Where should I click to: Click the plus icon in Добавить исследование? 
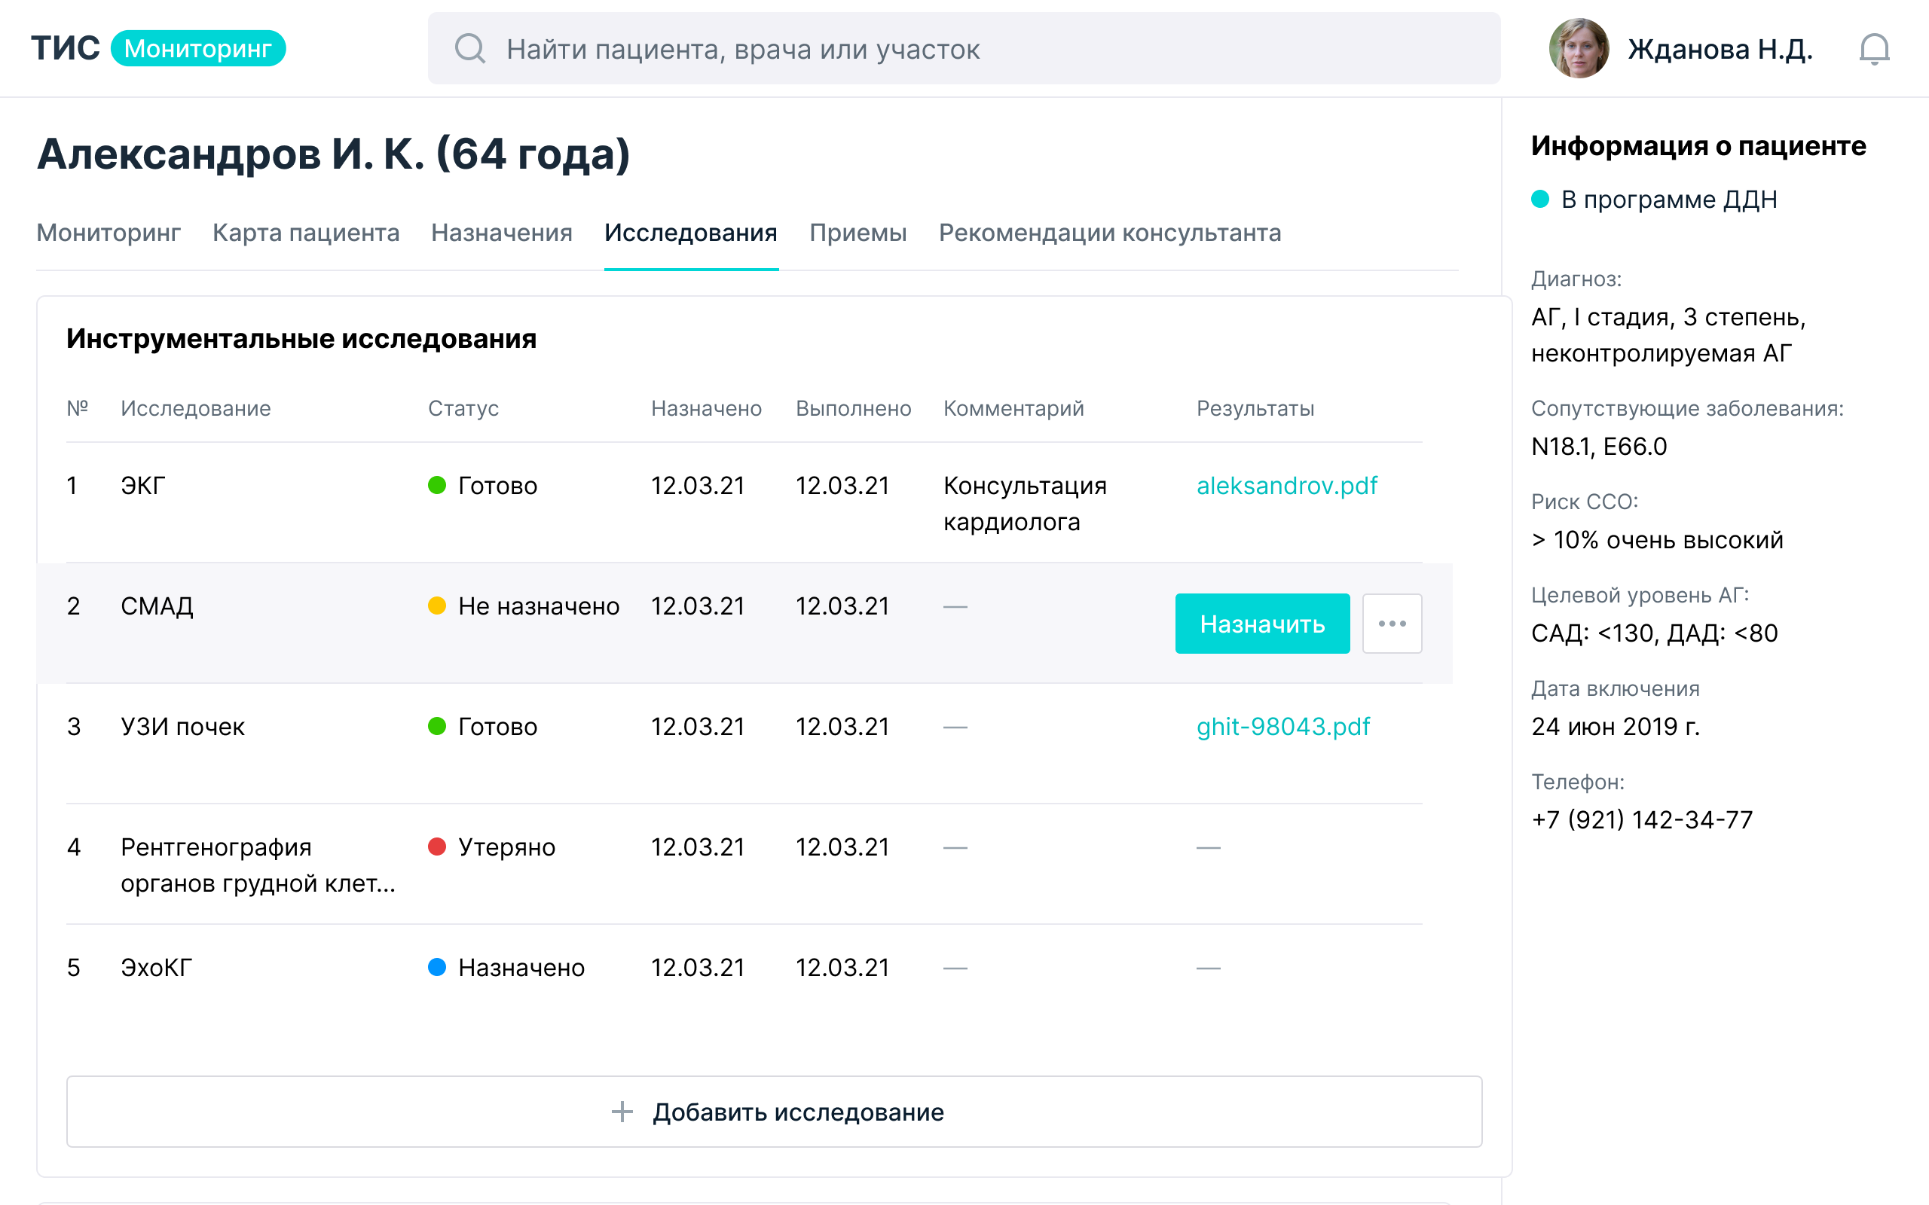622,1112
